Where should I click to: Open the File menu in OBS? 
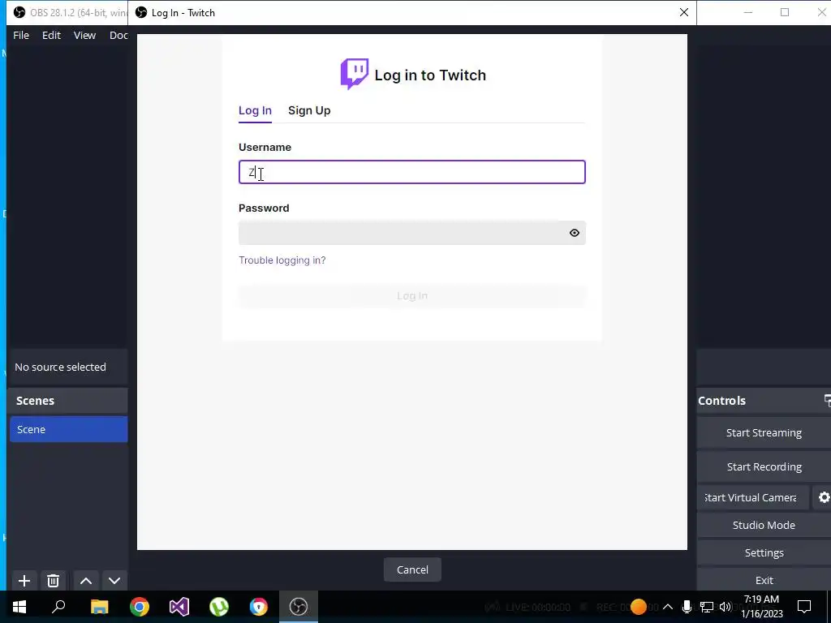click(21, 35)
